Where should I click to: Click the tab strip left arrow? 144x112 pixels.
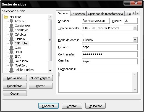pyautogui.click(x=133, y=13)
